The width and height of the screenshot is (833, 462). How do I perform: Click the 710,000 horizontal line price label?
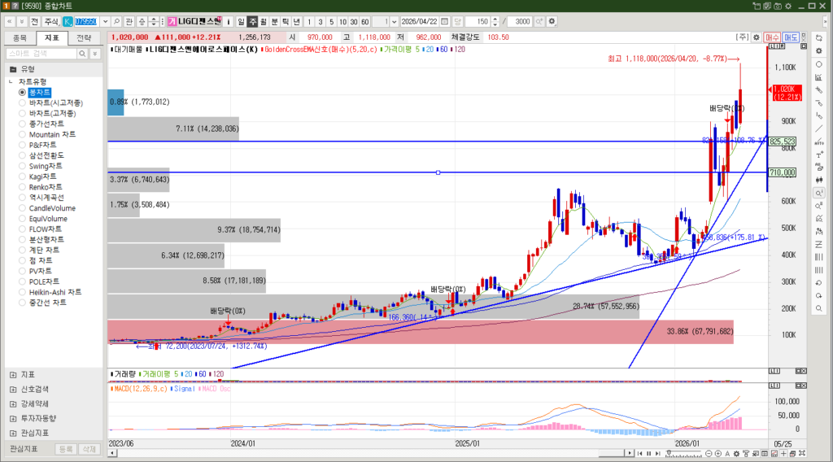click(782, 173)
